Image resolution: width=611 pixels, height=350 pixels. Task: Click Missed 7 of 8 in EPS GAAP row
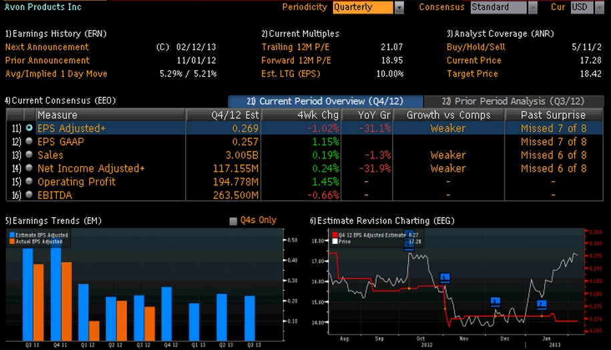tap(554, 142)
